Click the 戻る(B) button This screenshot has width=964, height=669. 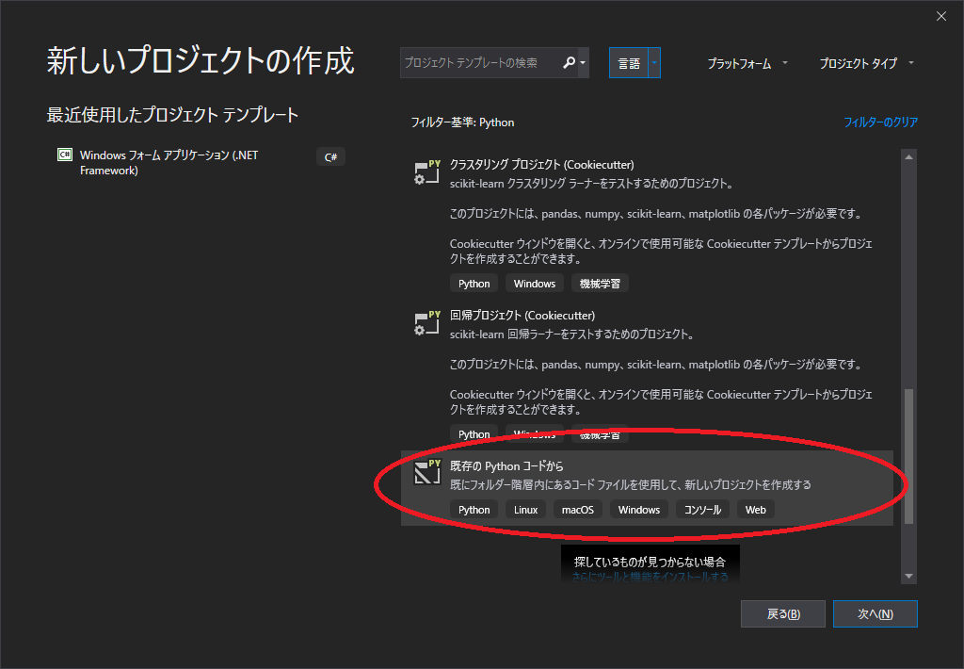pos(782,613)
